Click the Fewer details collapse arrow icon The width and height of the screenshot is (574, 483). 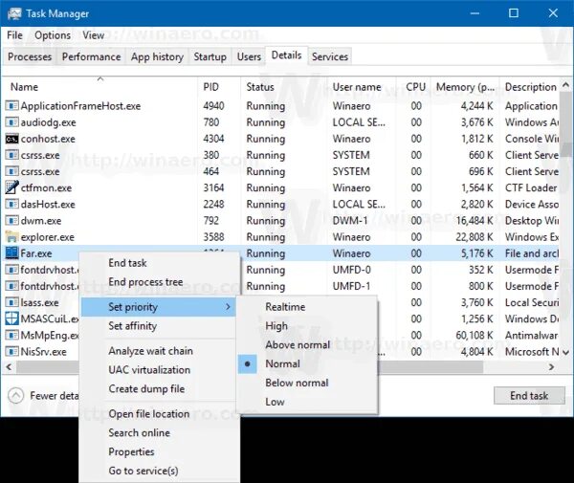click(15, 396)
